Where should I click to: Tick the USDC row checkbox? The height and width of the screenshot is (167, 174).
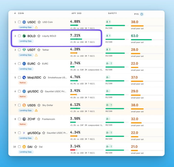coord(19,22)
